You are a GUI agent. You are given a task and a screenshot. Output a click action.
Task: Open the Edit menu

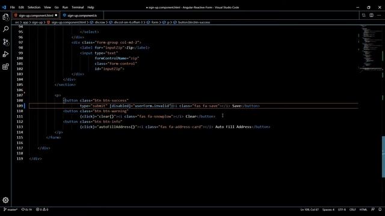point(22,7)
